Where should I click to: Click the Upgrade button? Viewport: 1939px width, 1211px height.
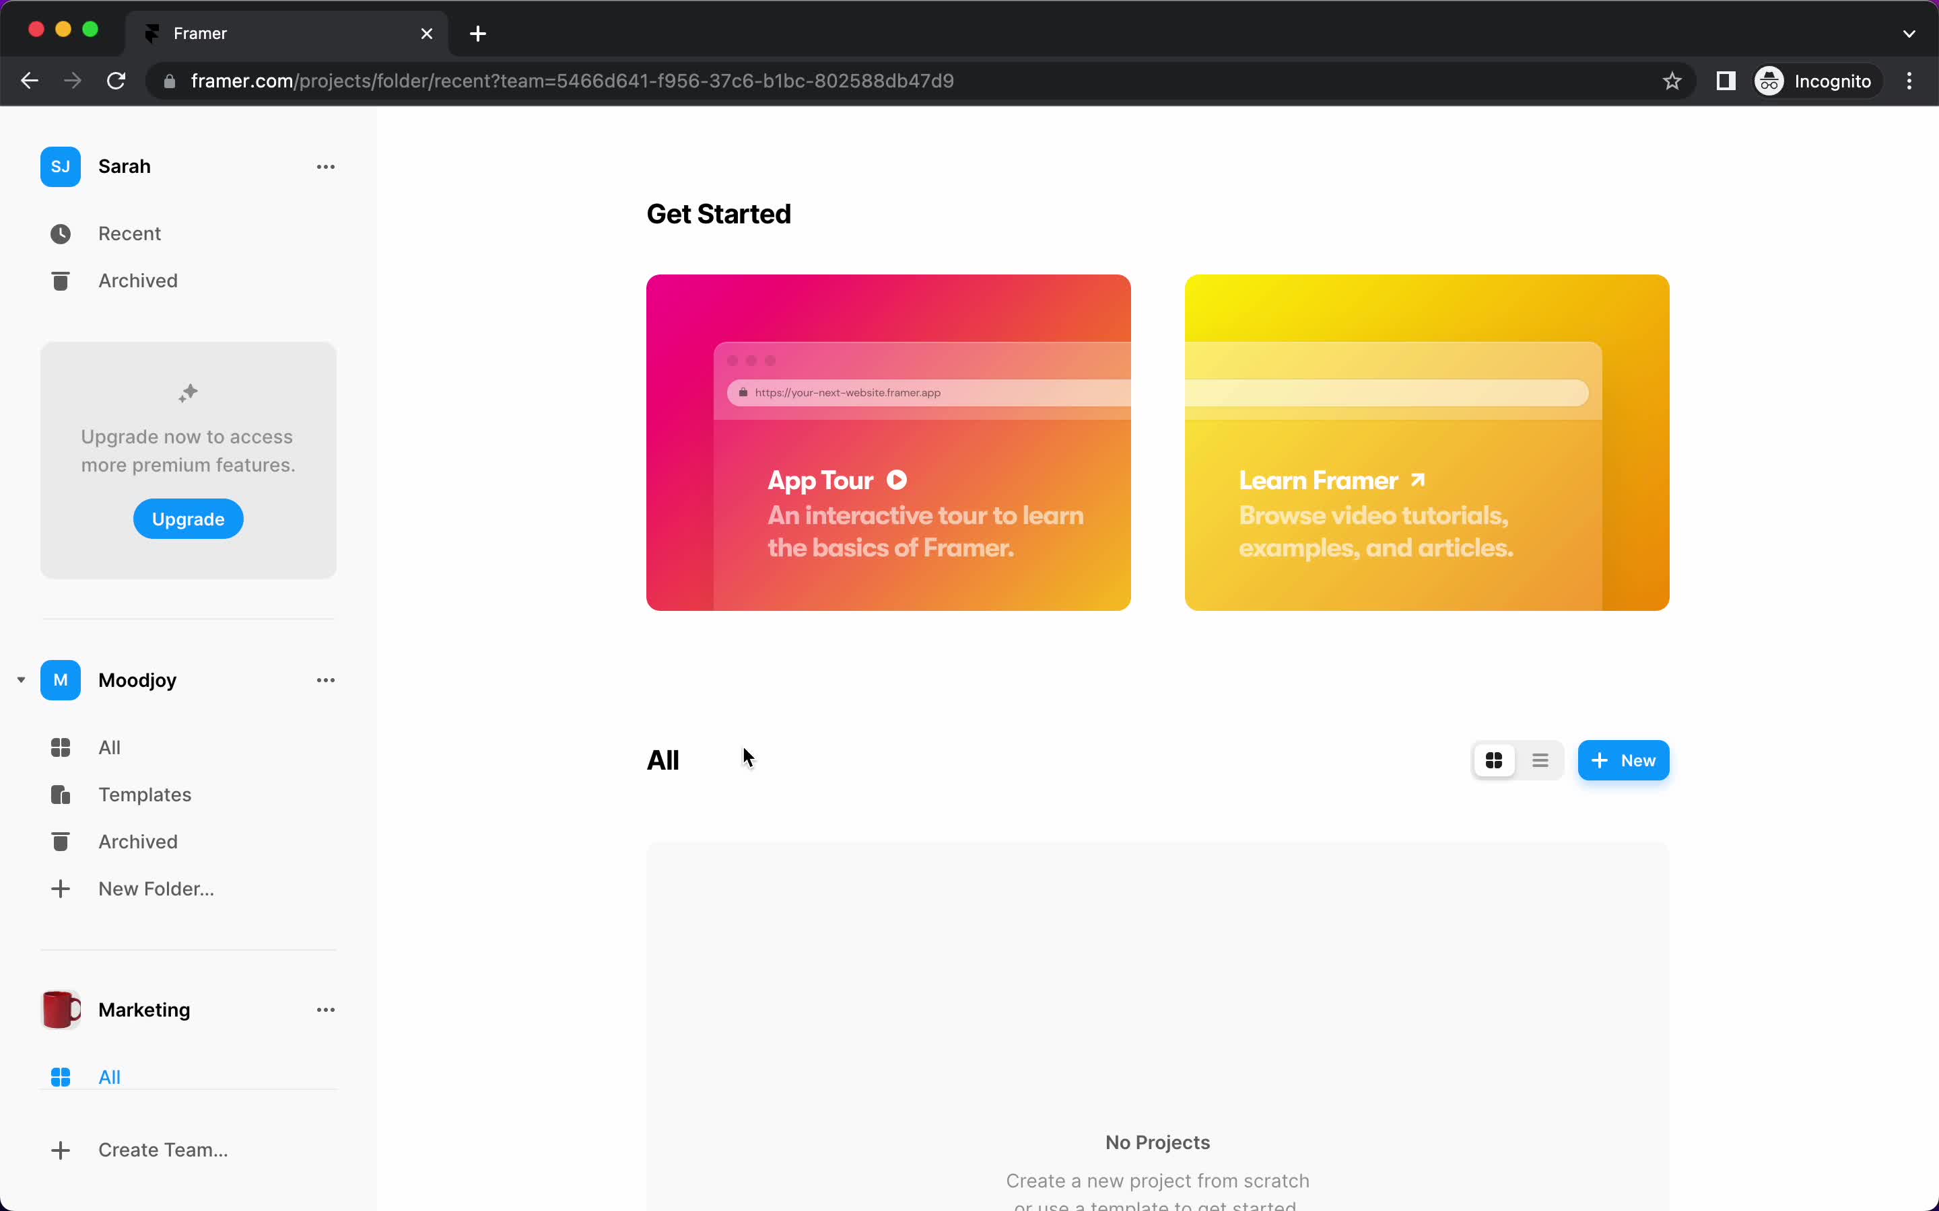click(x=187, y=519)
